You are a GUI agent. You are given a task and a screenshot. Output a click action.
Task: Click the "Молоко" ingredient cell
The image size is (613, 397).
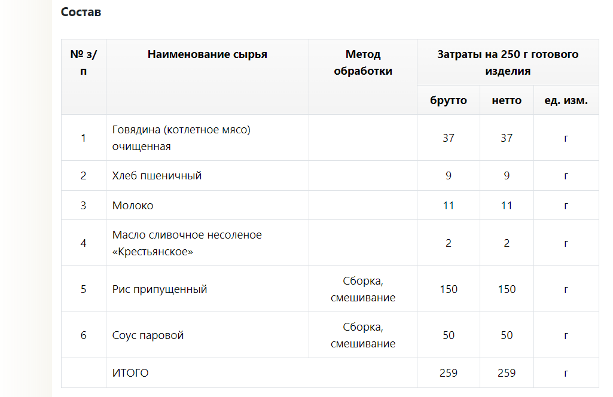[133, 206]
